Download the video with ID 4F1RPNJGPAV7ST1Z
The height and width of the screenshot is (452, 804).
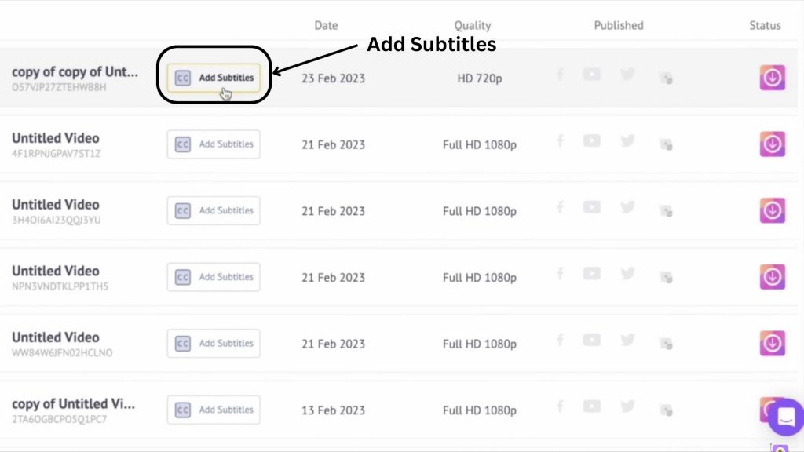(x=773, y=144)
